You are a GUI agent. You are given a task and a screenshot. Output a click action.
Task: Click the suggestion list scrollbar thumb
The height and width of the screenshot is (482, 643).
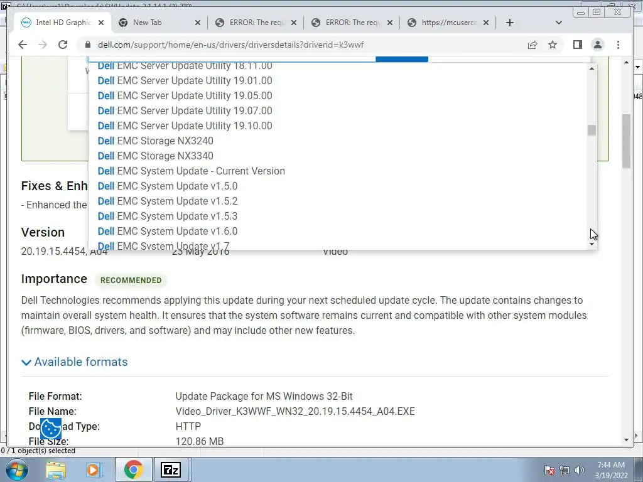pos(592,130)
